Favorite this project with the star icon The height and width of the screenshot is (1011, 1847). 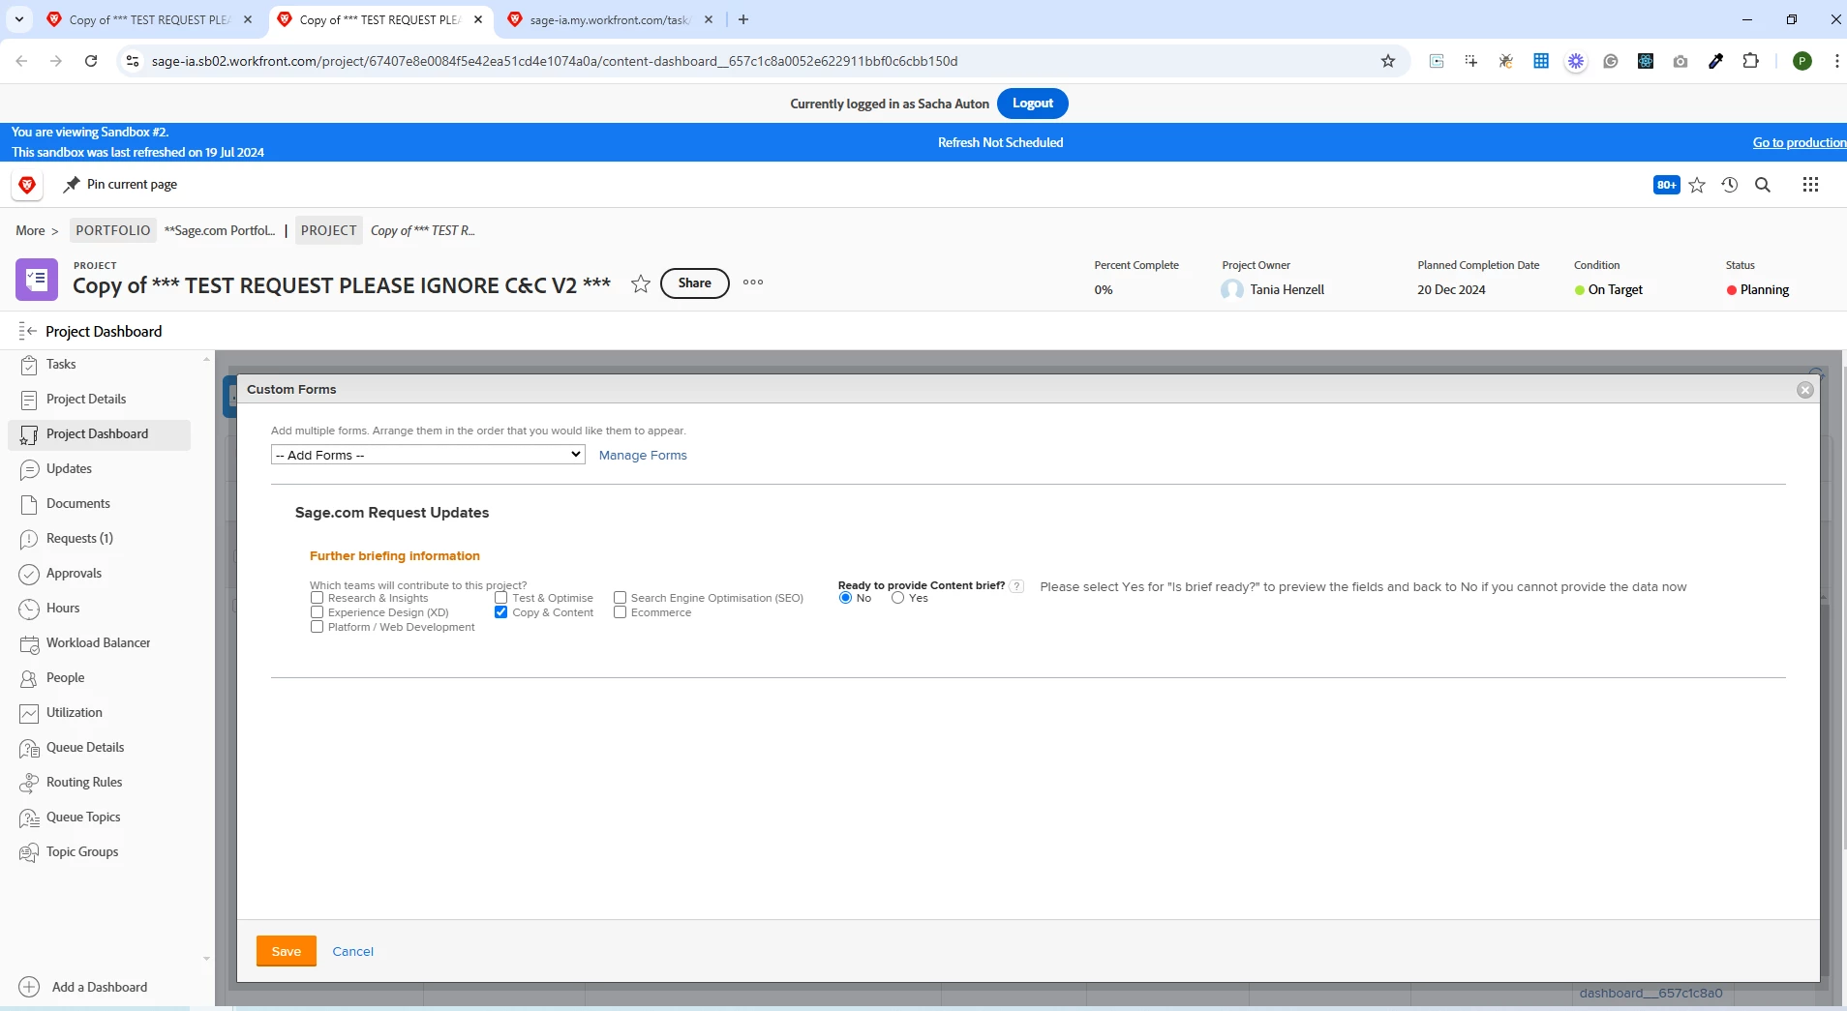click(x=640, y=283)
